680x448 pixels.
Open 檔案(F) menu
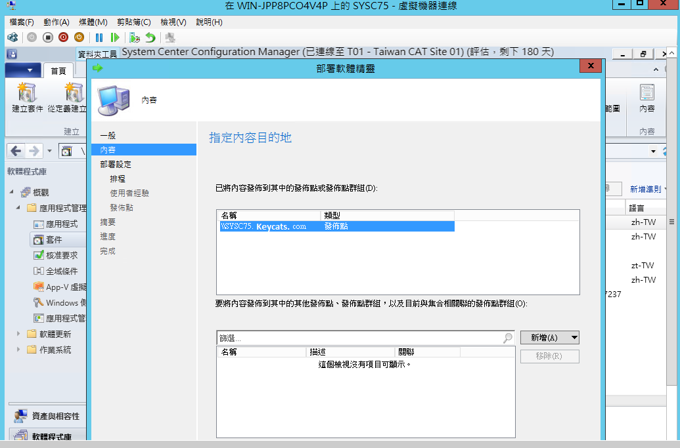click(x=22, y=22)
